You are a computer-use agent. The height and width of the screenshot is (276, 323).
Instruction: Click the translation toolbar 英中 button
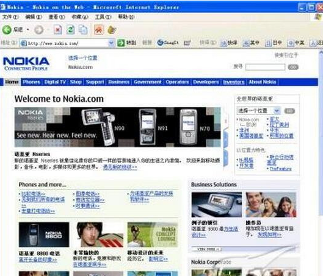251,43
